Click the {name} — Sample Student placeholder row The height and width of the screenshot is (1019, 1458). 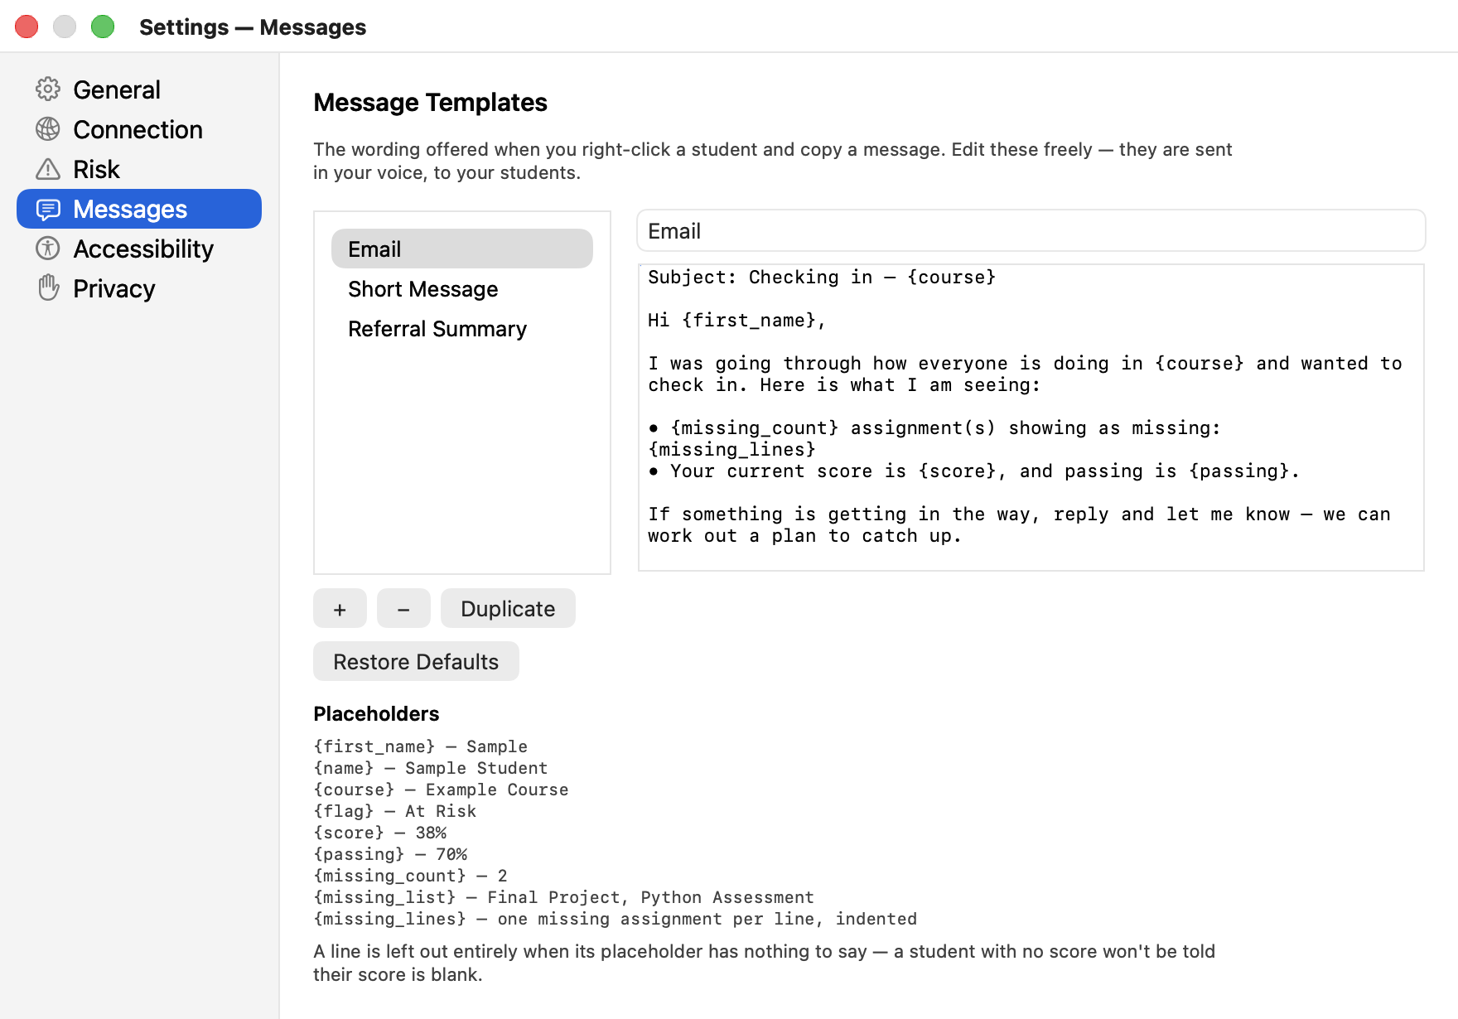[x=430, y=768]
